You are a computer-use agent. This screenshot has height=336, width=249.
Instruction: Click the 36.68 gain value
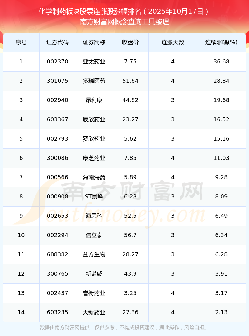(221, 62)
